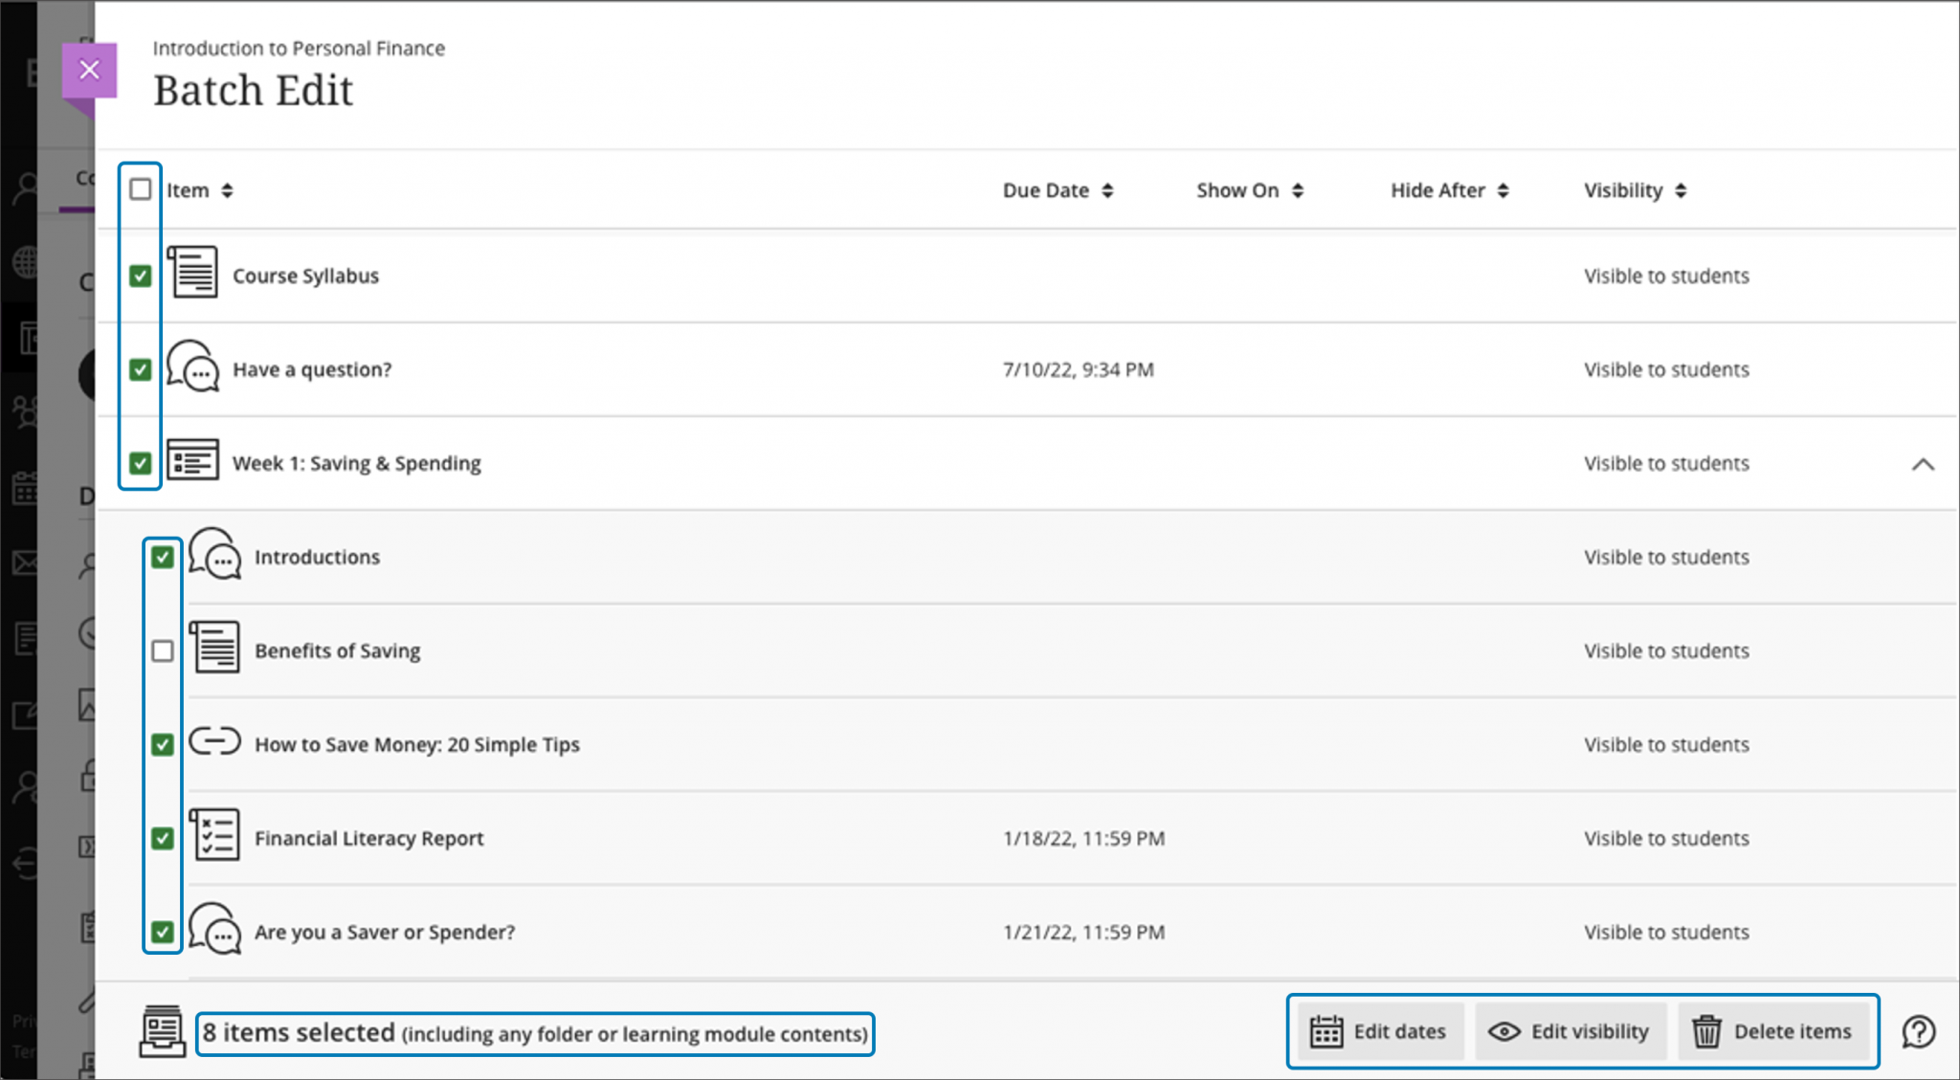Screen dimensions: 1960x1080
Task: Click the content stack icon near 8 items selected
Action: pyautogui.click(x=163, y=1031)
